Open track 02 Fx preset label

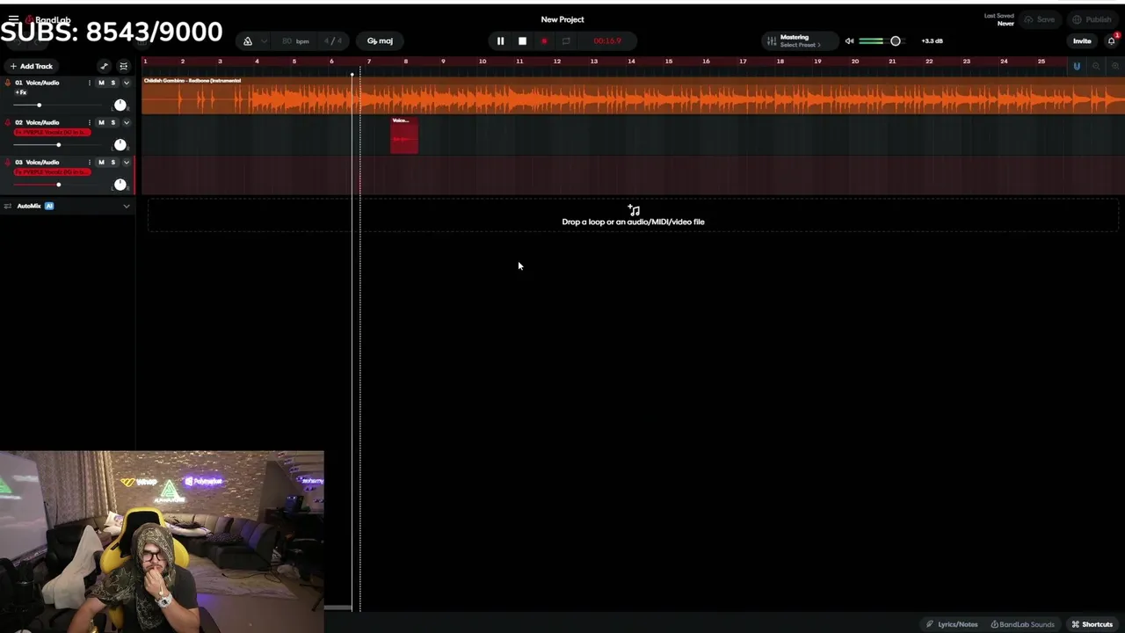point(52,132)
